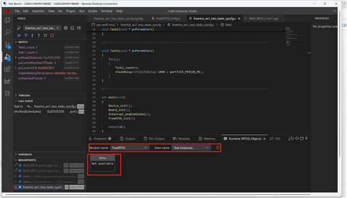The width and height of the screenshot is (347, 198).
Task: Open the Source Control activity bar icon
Action: pyautogui.click(x=8, y=45)
